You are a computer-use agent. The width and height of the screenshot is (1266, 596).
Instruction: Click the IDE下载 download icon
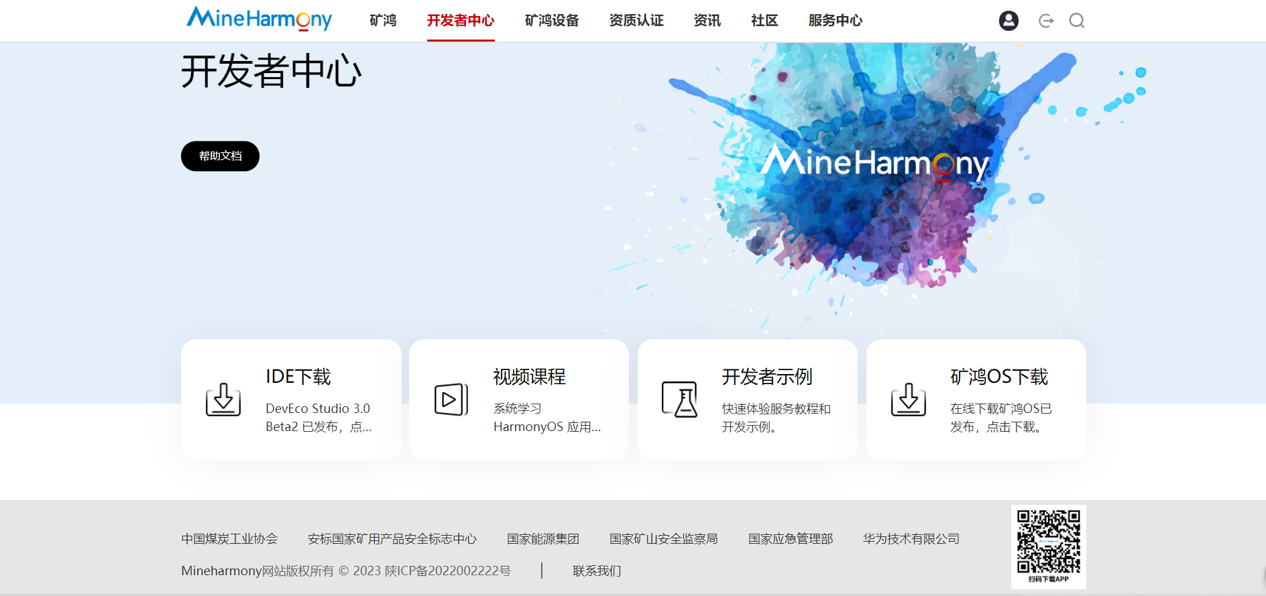tap(223, 400)
